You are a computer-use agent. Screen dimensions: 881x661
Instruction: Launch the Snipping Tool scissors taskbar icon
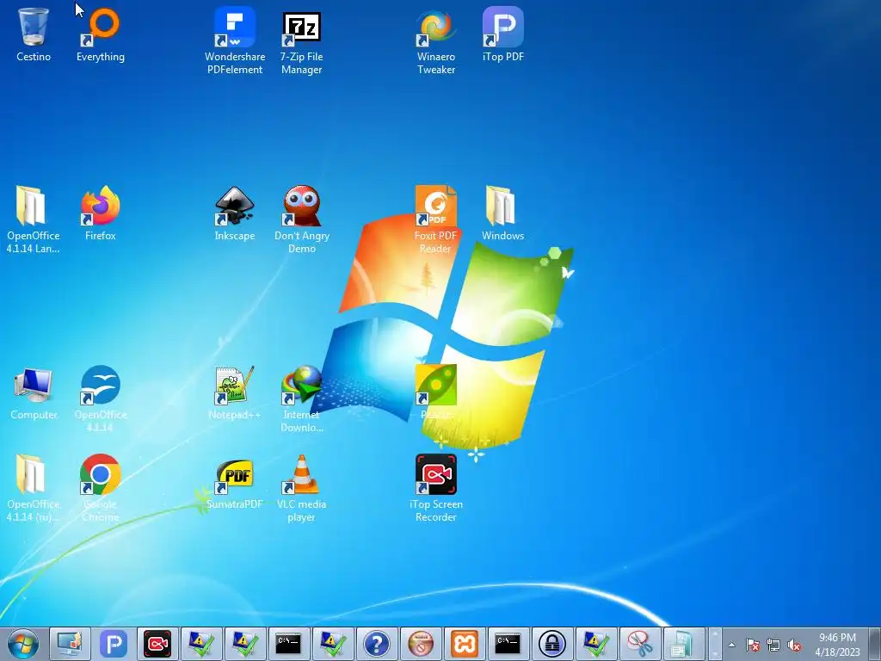click(640, 644)
